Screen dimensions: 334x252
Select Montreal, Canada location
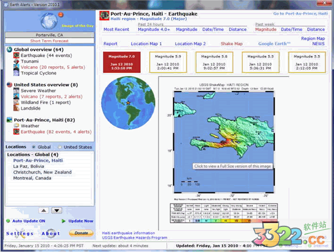pyautogui.click(x=32, y=178)
